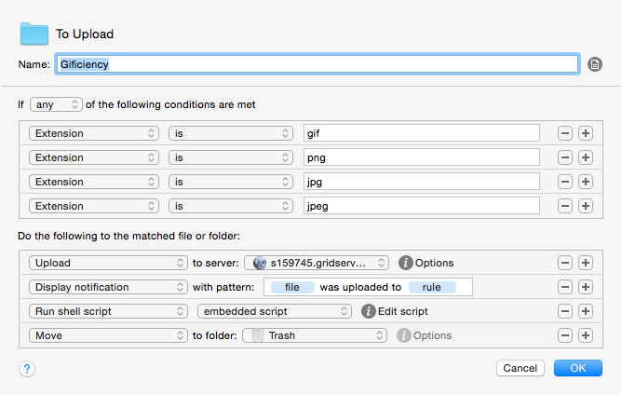Remove the Display notification action
Screen dimensions: 622x395
click(564, 287)
